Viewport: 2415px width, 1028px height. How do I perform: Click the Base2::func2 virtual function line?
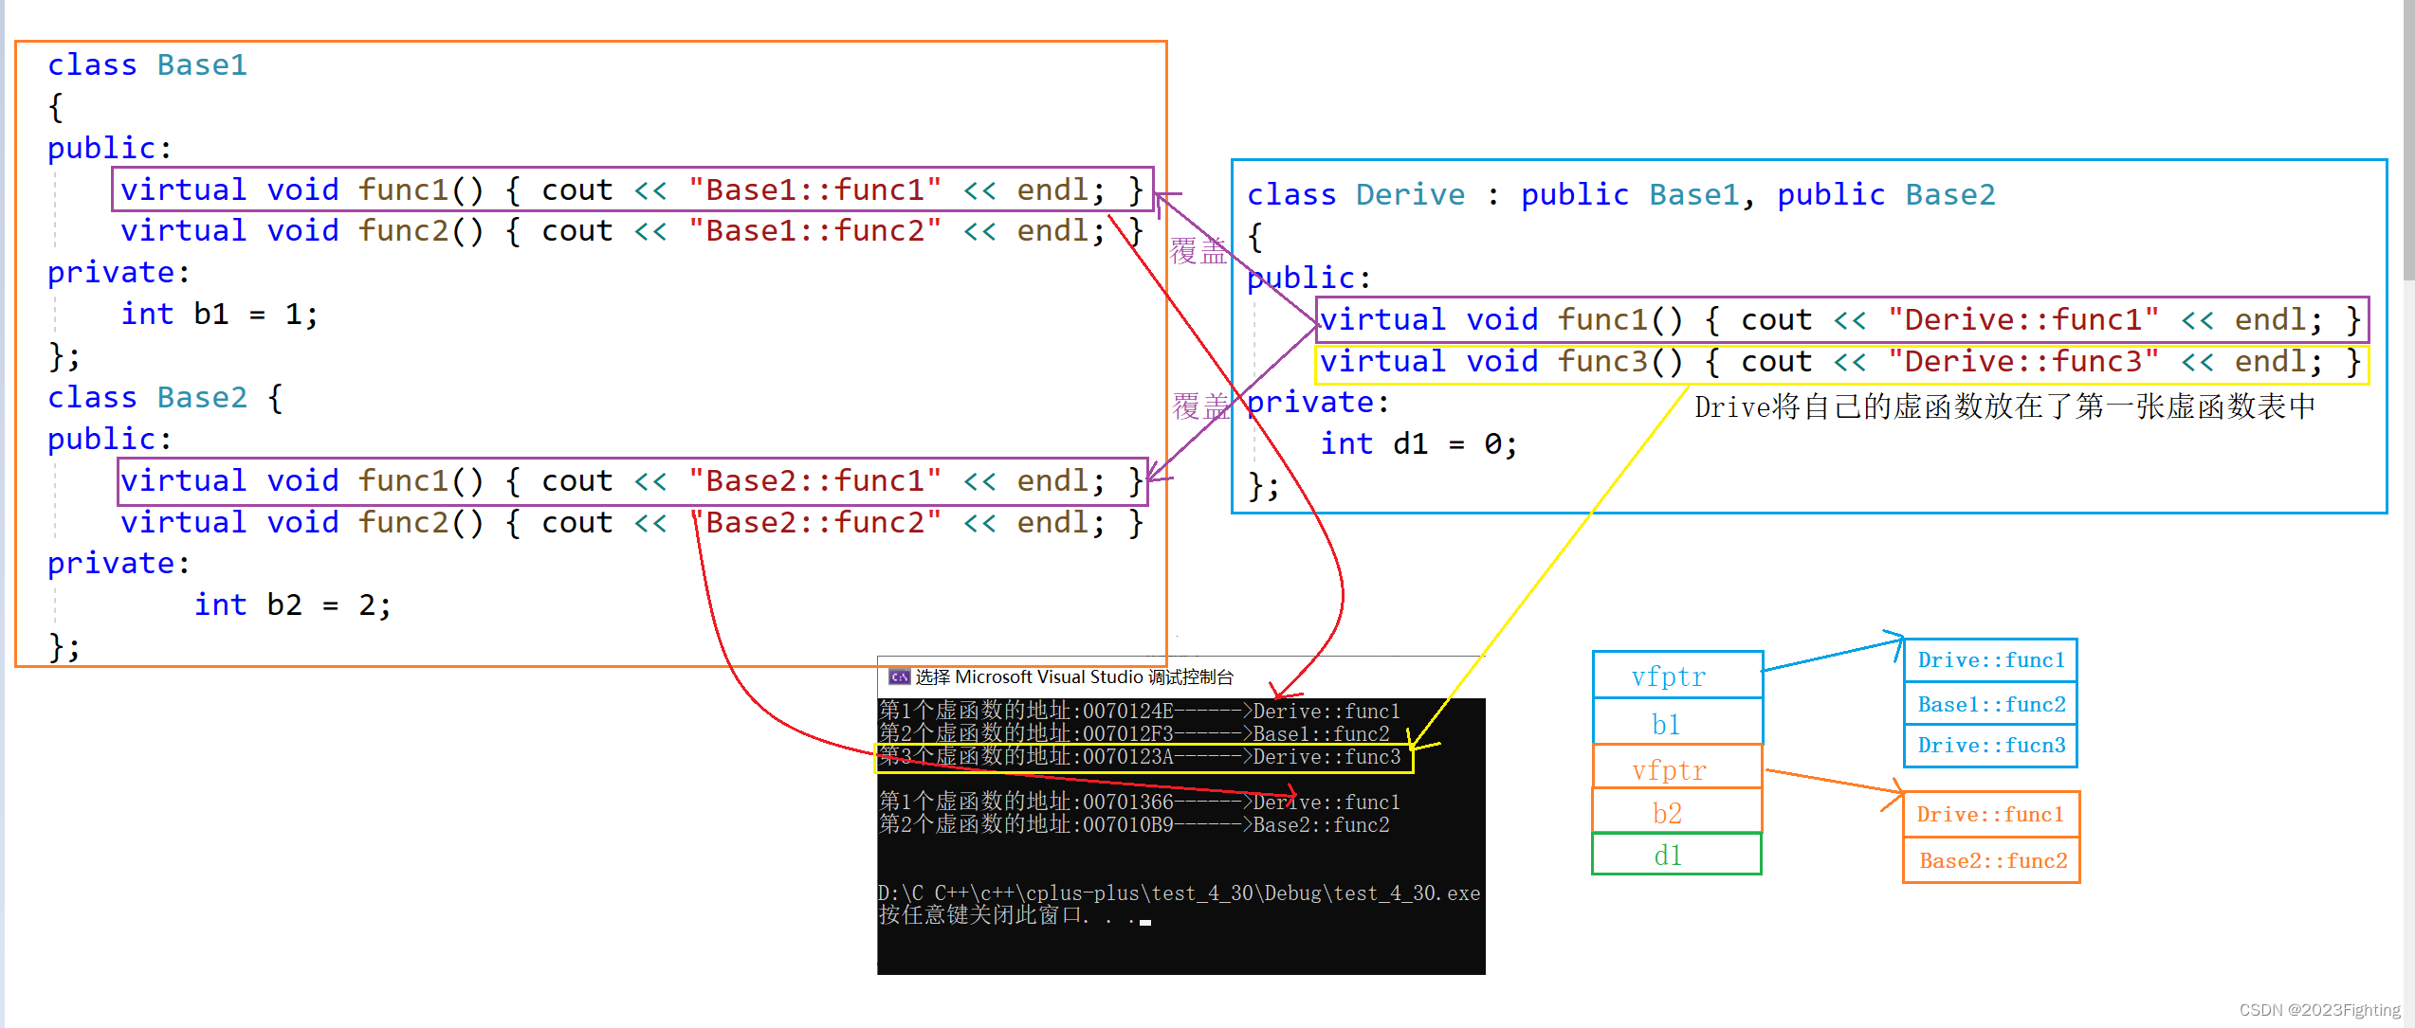click(x=632, y=522)
